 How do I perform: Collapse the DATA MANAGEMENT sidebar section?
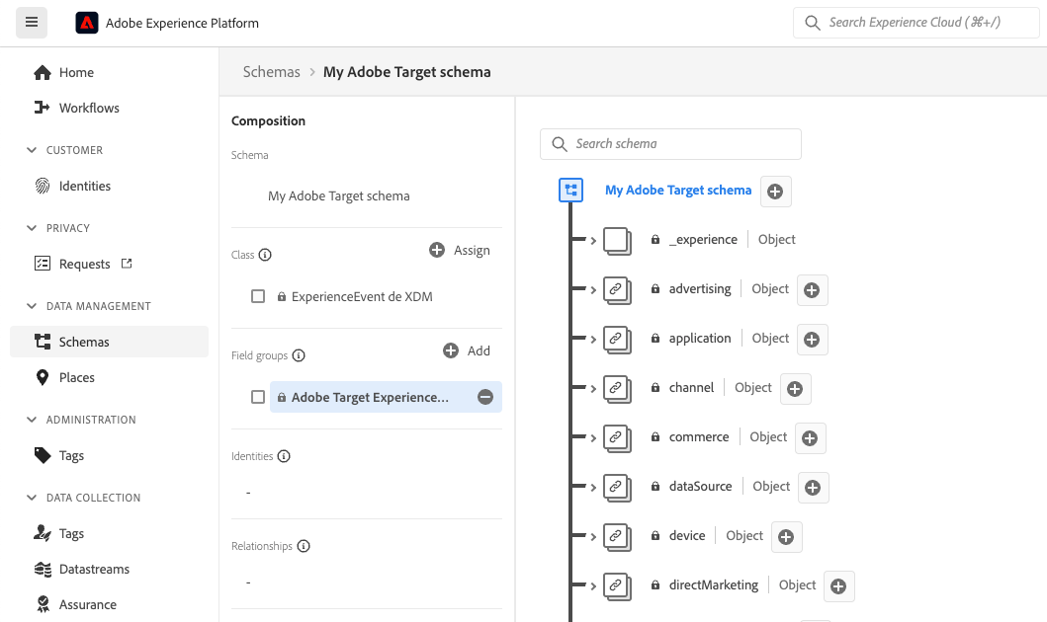(x=32, y=306)
